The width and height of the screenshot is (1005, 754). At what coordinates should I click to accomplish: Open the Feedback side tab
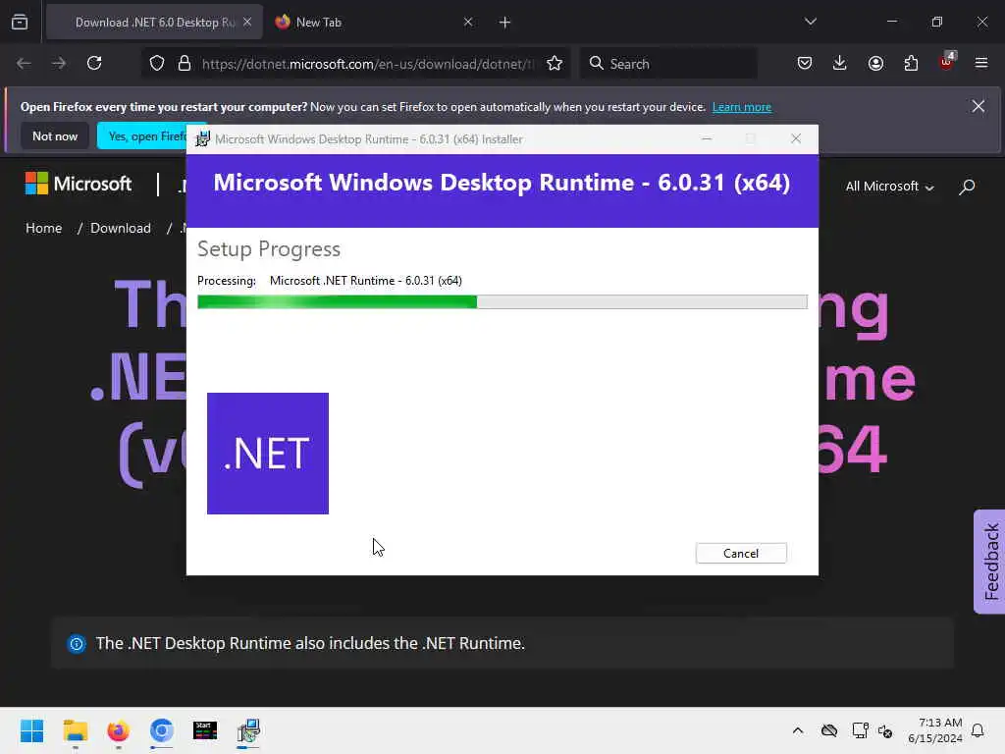[990, 562]
